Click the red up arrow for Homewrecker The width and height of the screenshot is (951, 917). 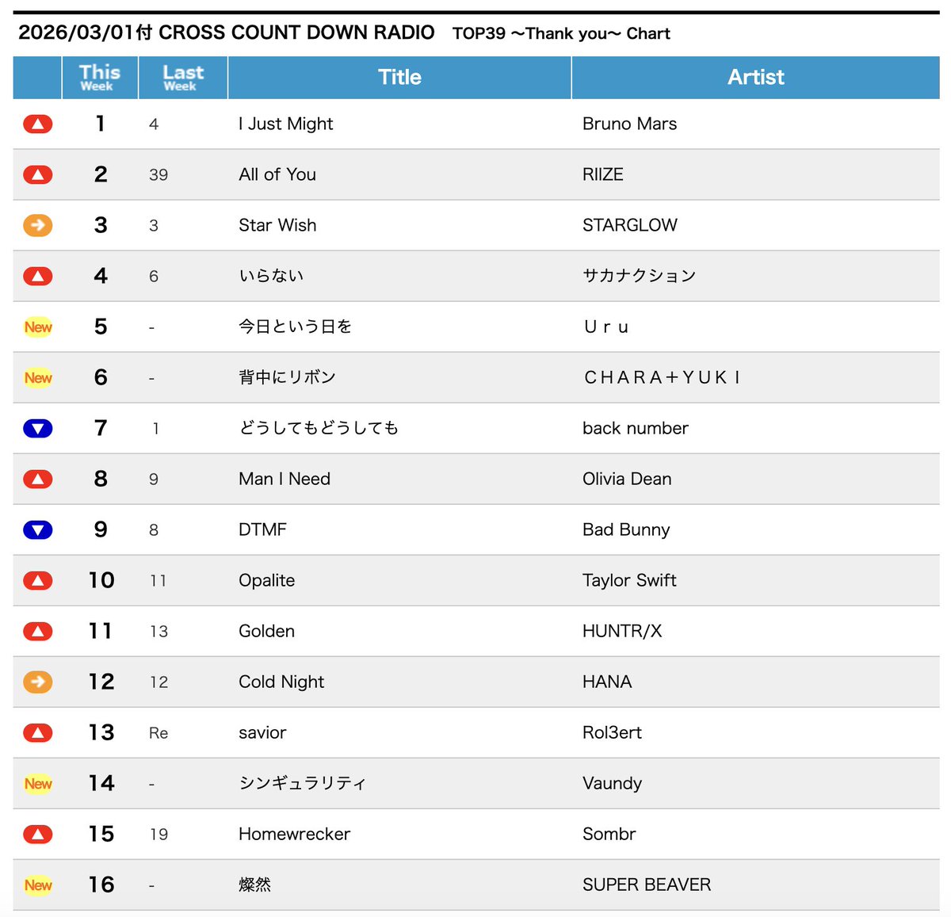pyautogui.click(x=38, y=835)
